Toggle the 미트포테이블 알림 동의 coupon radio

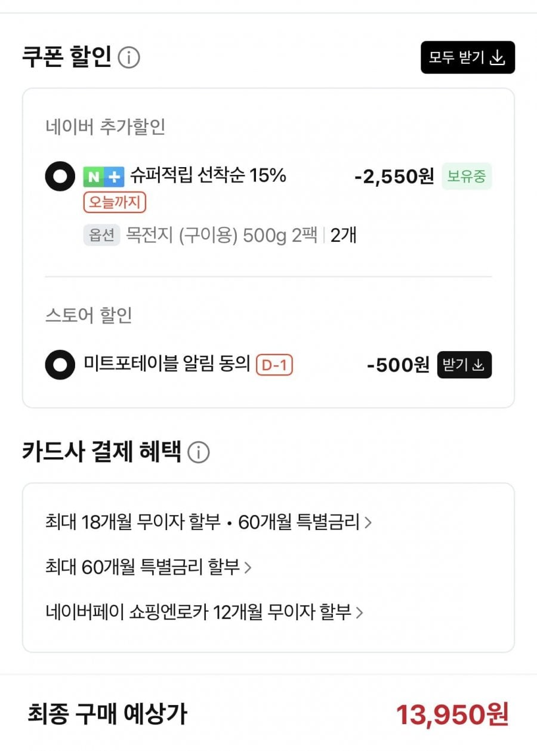point(60,365)
